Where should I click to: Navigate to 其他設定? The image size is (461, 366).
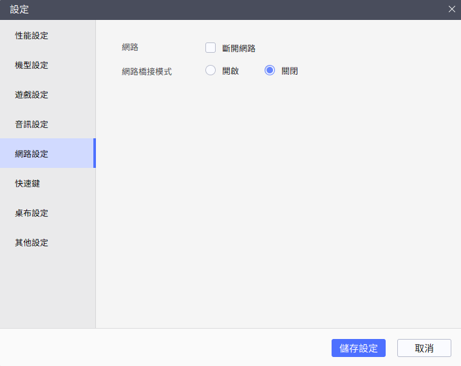click(x=48, y=242)
